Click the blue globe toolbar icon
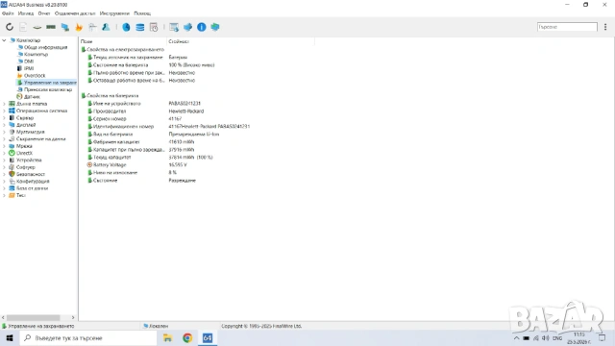The image size is (615, 346). pyautogui.click(x=126, y=27)
